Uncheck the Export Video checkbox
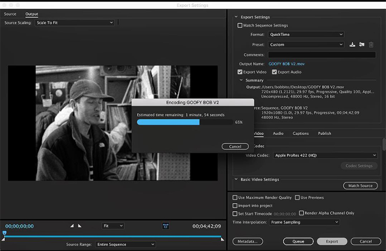386x251 pixels. (240, 72)
